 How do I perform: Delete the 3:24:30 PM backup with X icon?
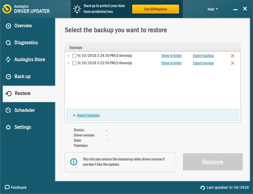(x=232, y=56)
